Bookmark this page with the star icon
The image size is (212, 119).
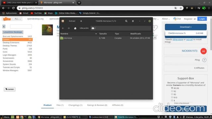181,8
